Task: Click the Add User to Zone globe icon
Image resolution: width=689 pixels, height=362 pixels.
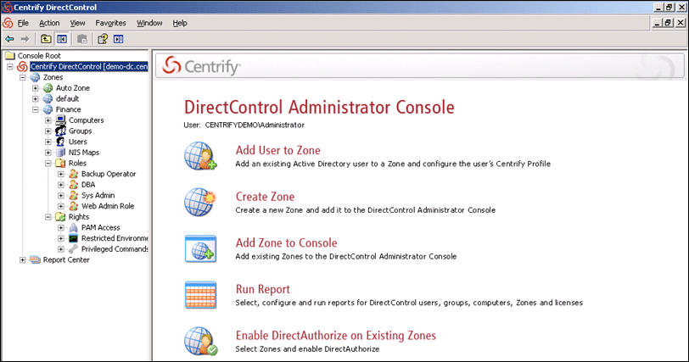Action: point(200,156)
